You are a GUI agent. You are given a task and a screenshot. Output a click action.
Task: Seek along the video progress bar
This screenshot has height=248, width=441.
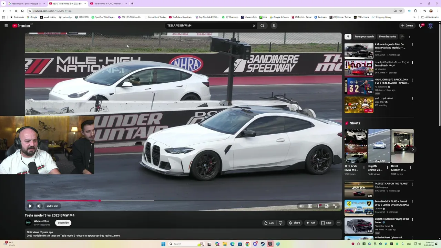[183, 200]
